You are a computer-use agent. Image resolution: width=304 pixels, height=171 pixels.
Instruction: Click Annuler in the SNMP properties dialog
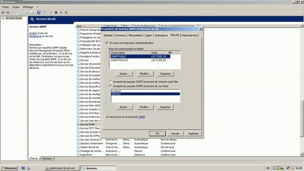tap(175, 133)
